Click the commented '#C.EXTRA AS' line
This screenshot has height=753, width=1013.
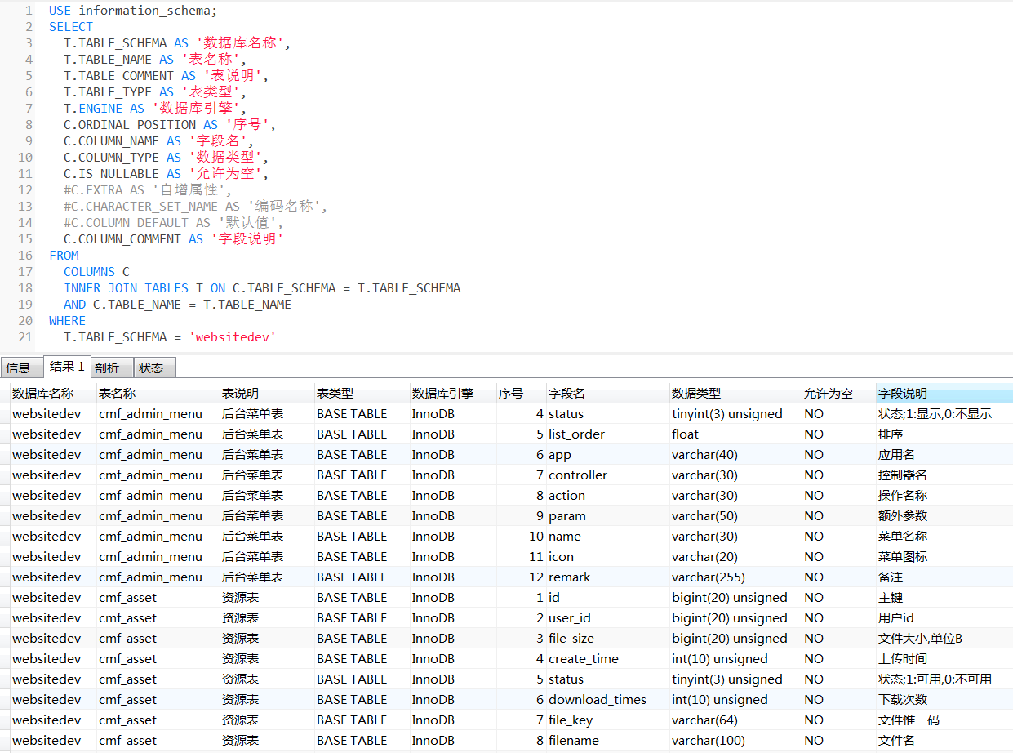point(148,190)
